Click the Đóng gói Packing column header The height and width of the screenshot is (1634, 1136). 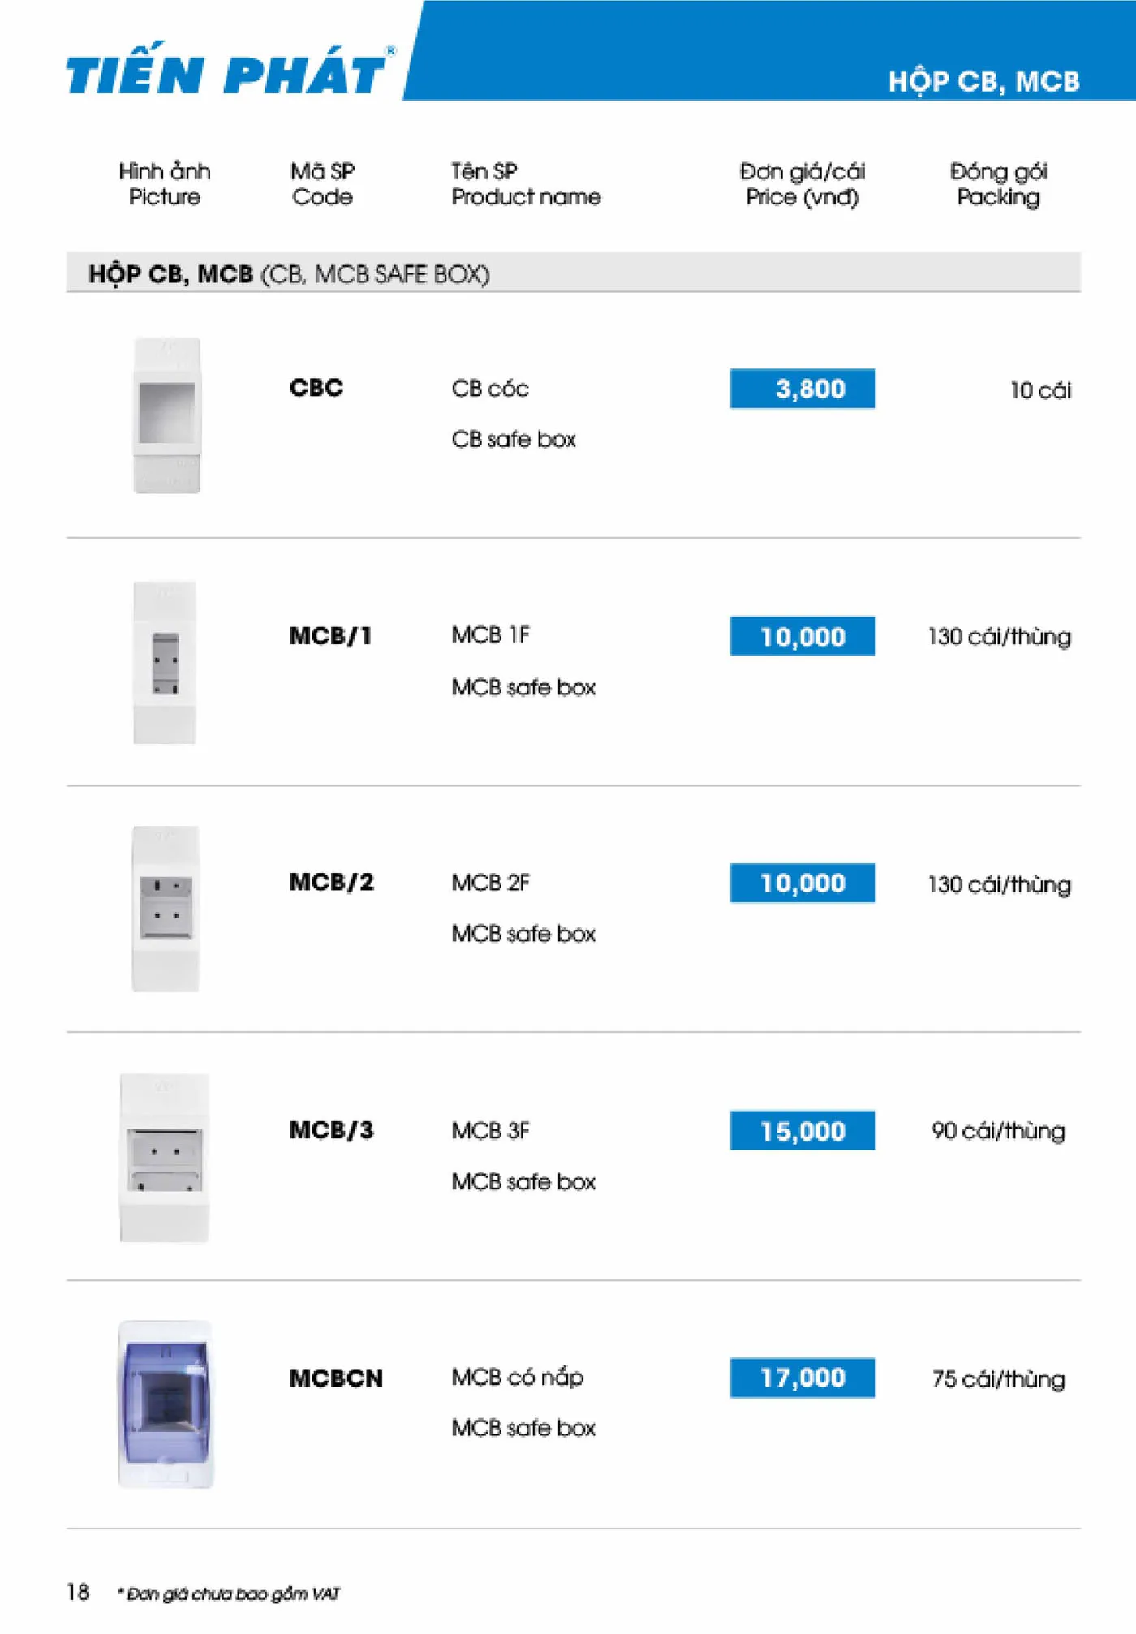[x=999, y=184]
